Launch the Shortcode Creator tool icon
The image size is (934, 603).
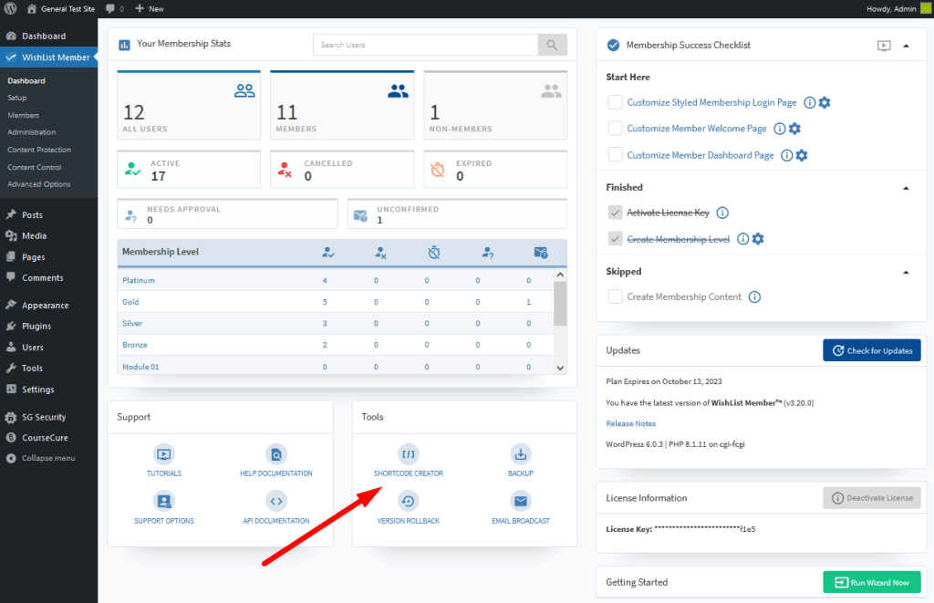coord(408,454)
